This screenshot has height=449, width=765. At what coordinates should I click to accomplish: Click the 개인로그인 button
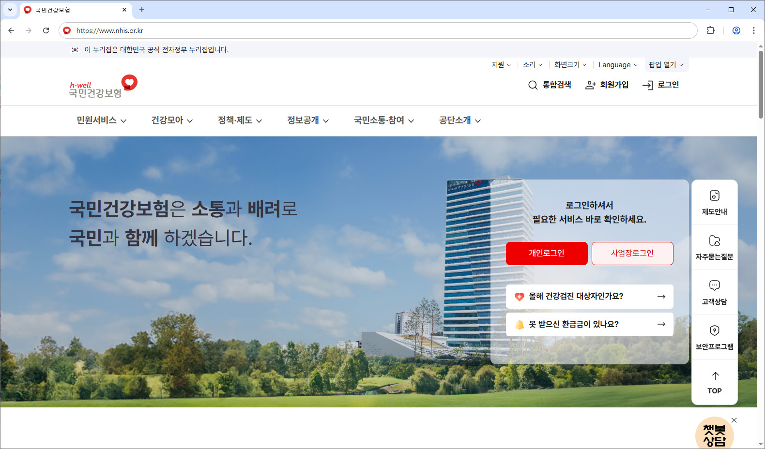547,254
